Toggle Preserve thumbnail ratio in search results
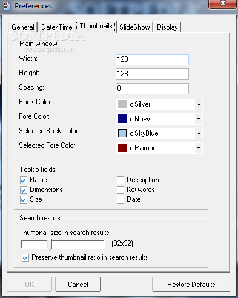This screenshot has height=298, width=238. (25, 258)
